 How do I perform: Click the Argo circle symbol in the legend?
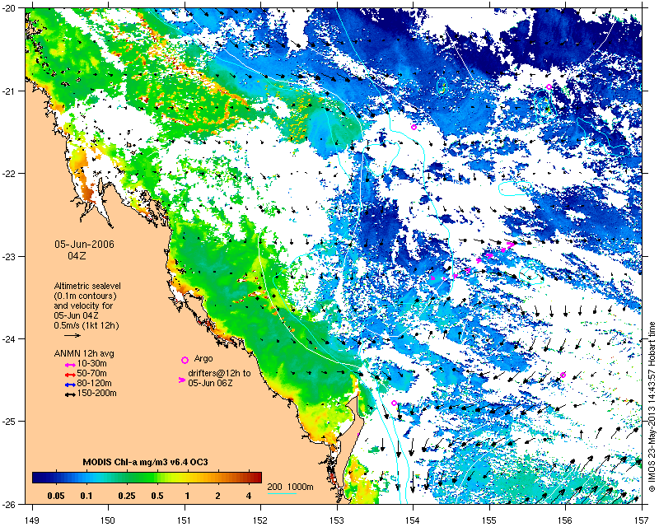pyautogui.click(x=185, y=360)
